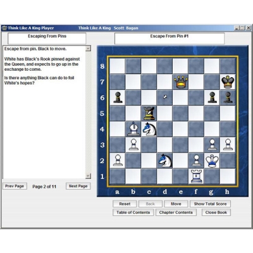Show Total Score
This screenshot has height=253, width=253.
pos(210,204)
